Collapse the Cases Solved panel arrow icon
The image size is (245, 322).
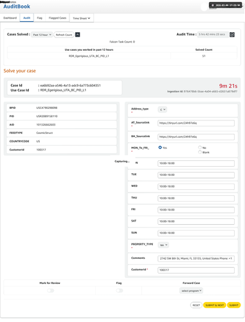click(78, 35)
